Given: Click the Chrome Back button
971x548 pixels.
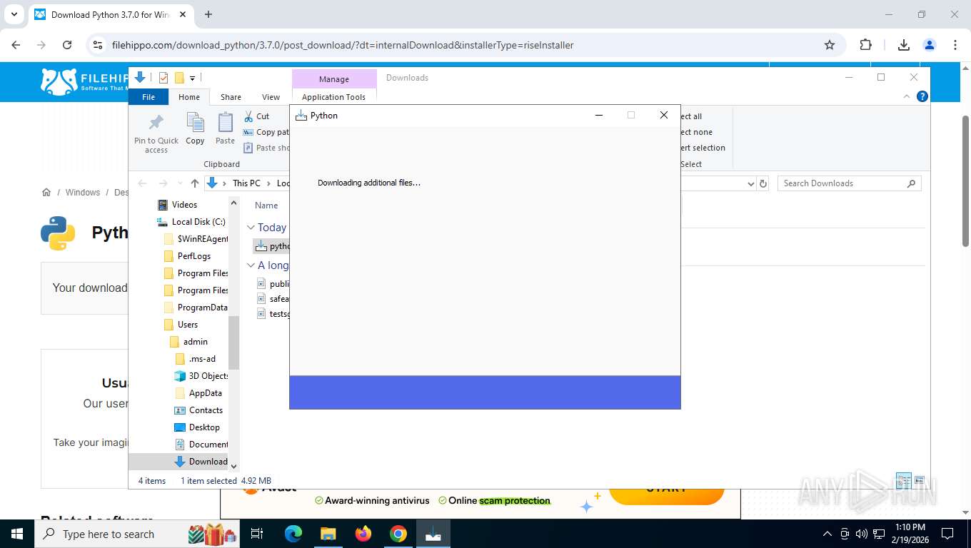Looking at the screenshot, I should click(16, 45).
